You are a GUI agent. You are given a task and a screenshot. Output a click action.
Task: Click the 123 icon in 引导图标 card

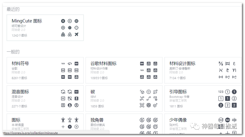221,92
